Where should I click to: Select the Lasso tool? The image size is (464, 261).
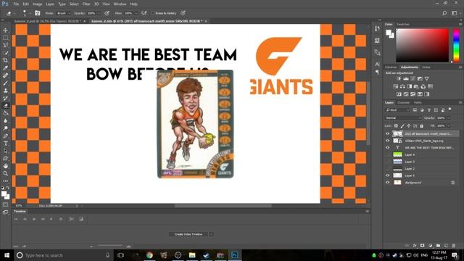pos(5,45)
